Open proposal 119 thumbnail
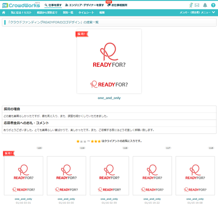Screen dimensions: 218x206 click(x=67, y=176)
